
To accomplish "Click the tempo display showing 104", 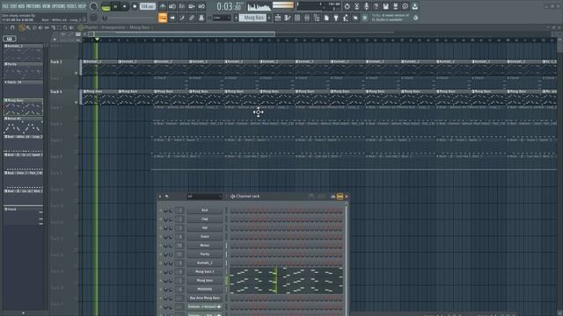I will coord(147,6).
